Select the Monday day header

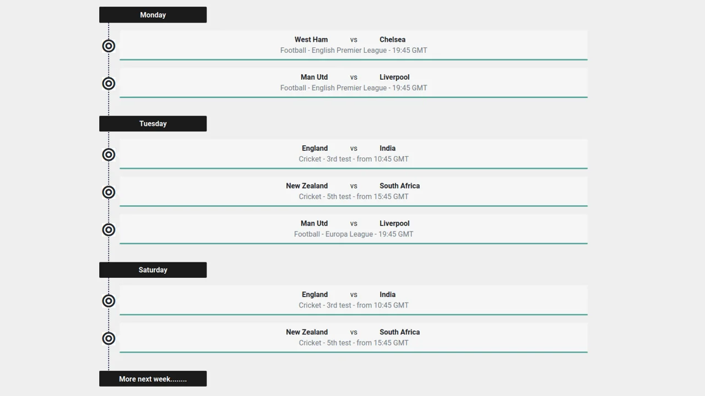(153, 15)
